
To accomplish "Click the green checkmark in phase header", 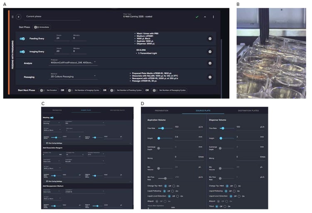I will point(197,17).
